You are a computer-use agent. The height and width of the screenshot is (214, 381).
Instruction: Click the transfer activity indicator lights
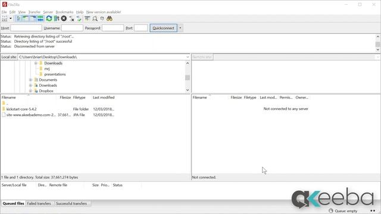coord(373,211)
